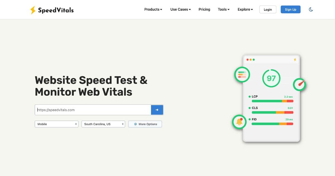Click the colored bars report icon
Viewport: 335px width, 176px height.
(x=242, y=75)
